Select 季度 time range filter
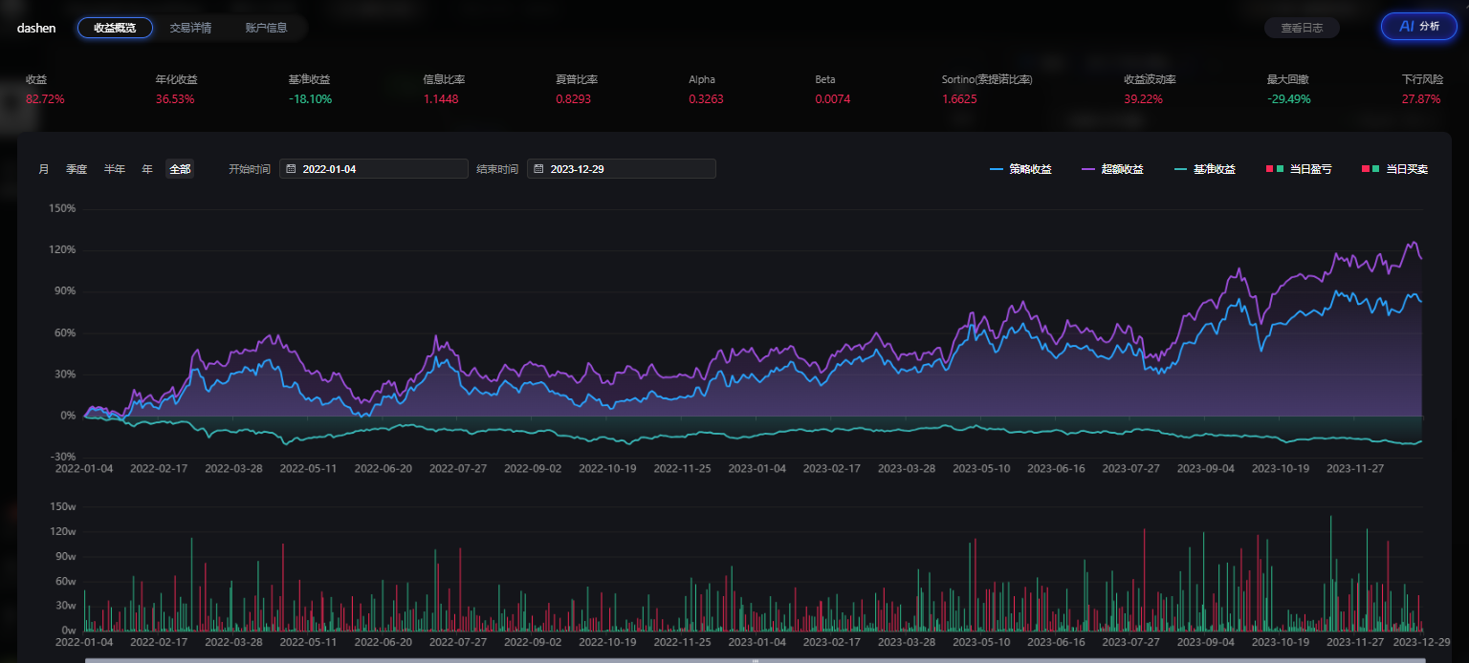Viewport: 1469px width, 663px height. click(x=77, y=169)
